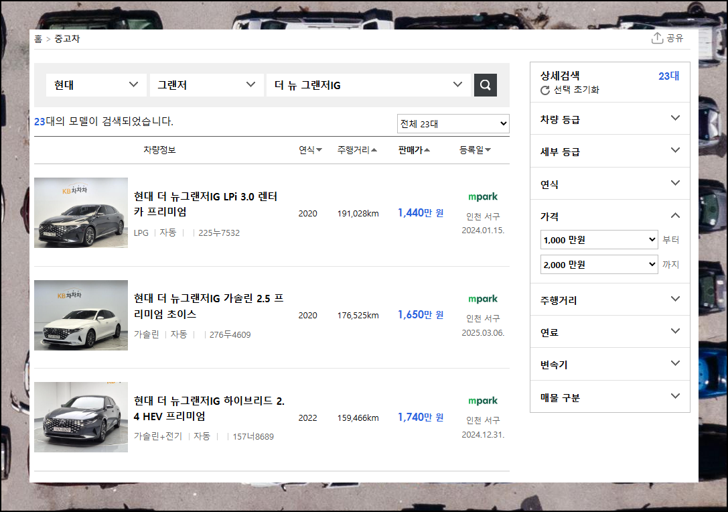Screen dimensions: 728x512
Task: Click the mileage 159,466km
Action: (x=358, y=418)
